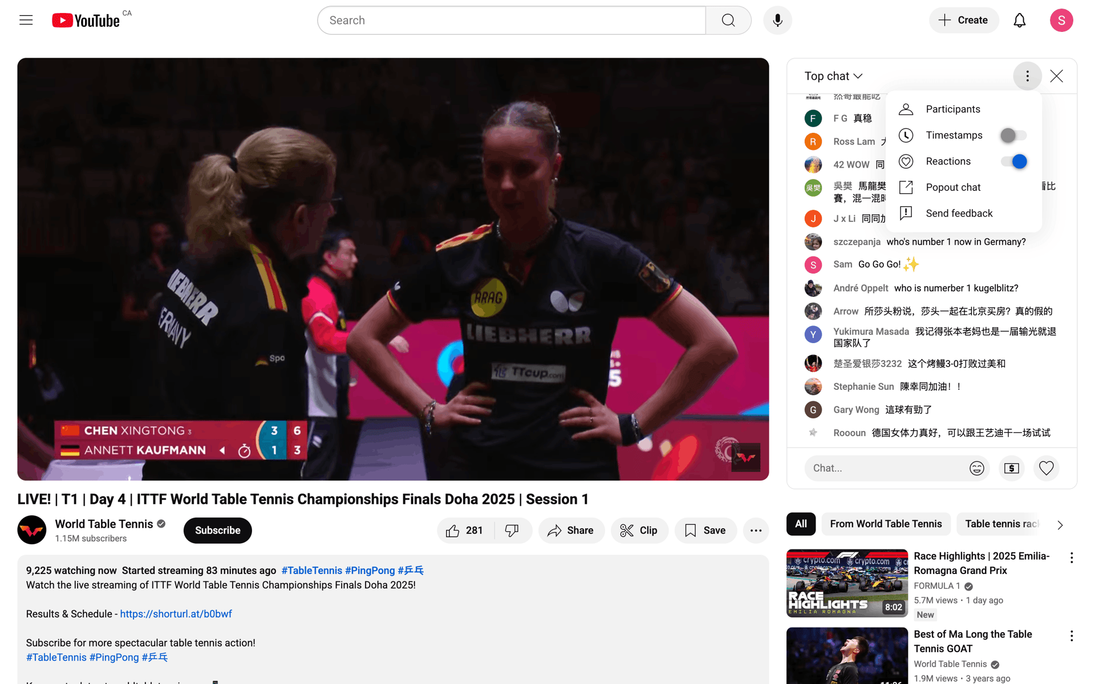Open Best of Ma Long thumbnail
Viewport: 1095px width, 684px height.
tap(847, 655)
